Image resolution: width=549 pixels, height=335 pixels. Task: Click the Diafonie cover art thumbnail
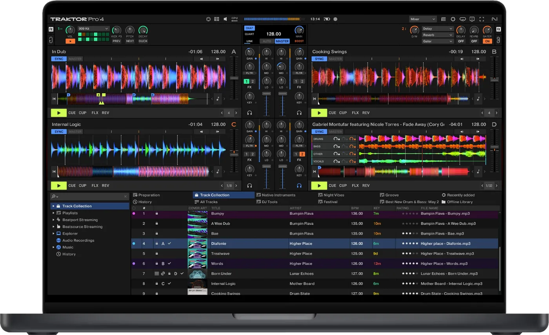[198, 244]
